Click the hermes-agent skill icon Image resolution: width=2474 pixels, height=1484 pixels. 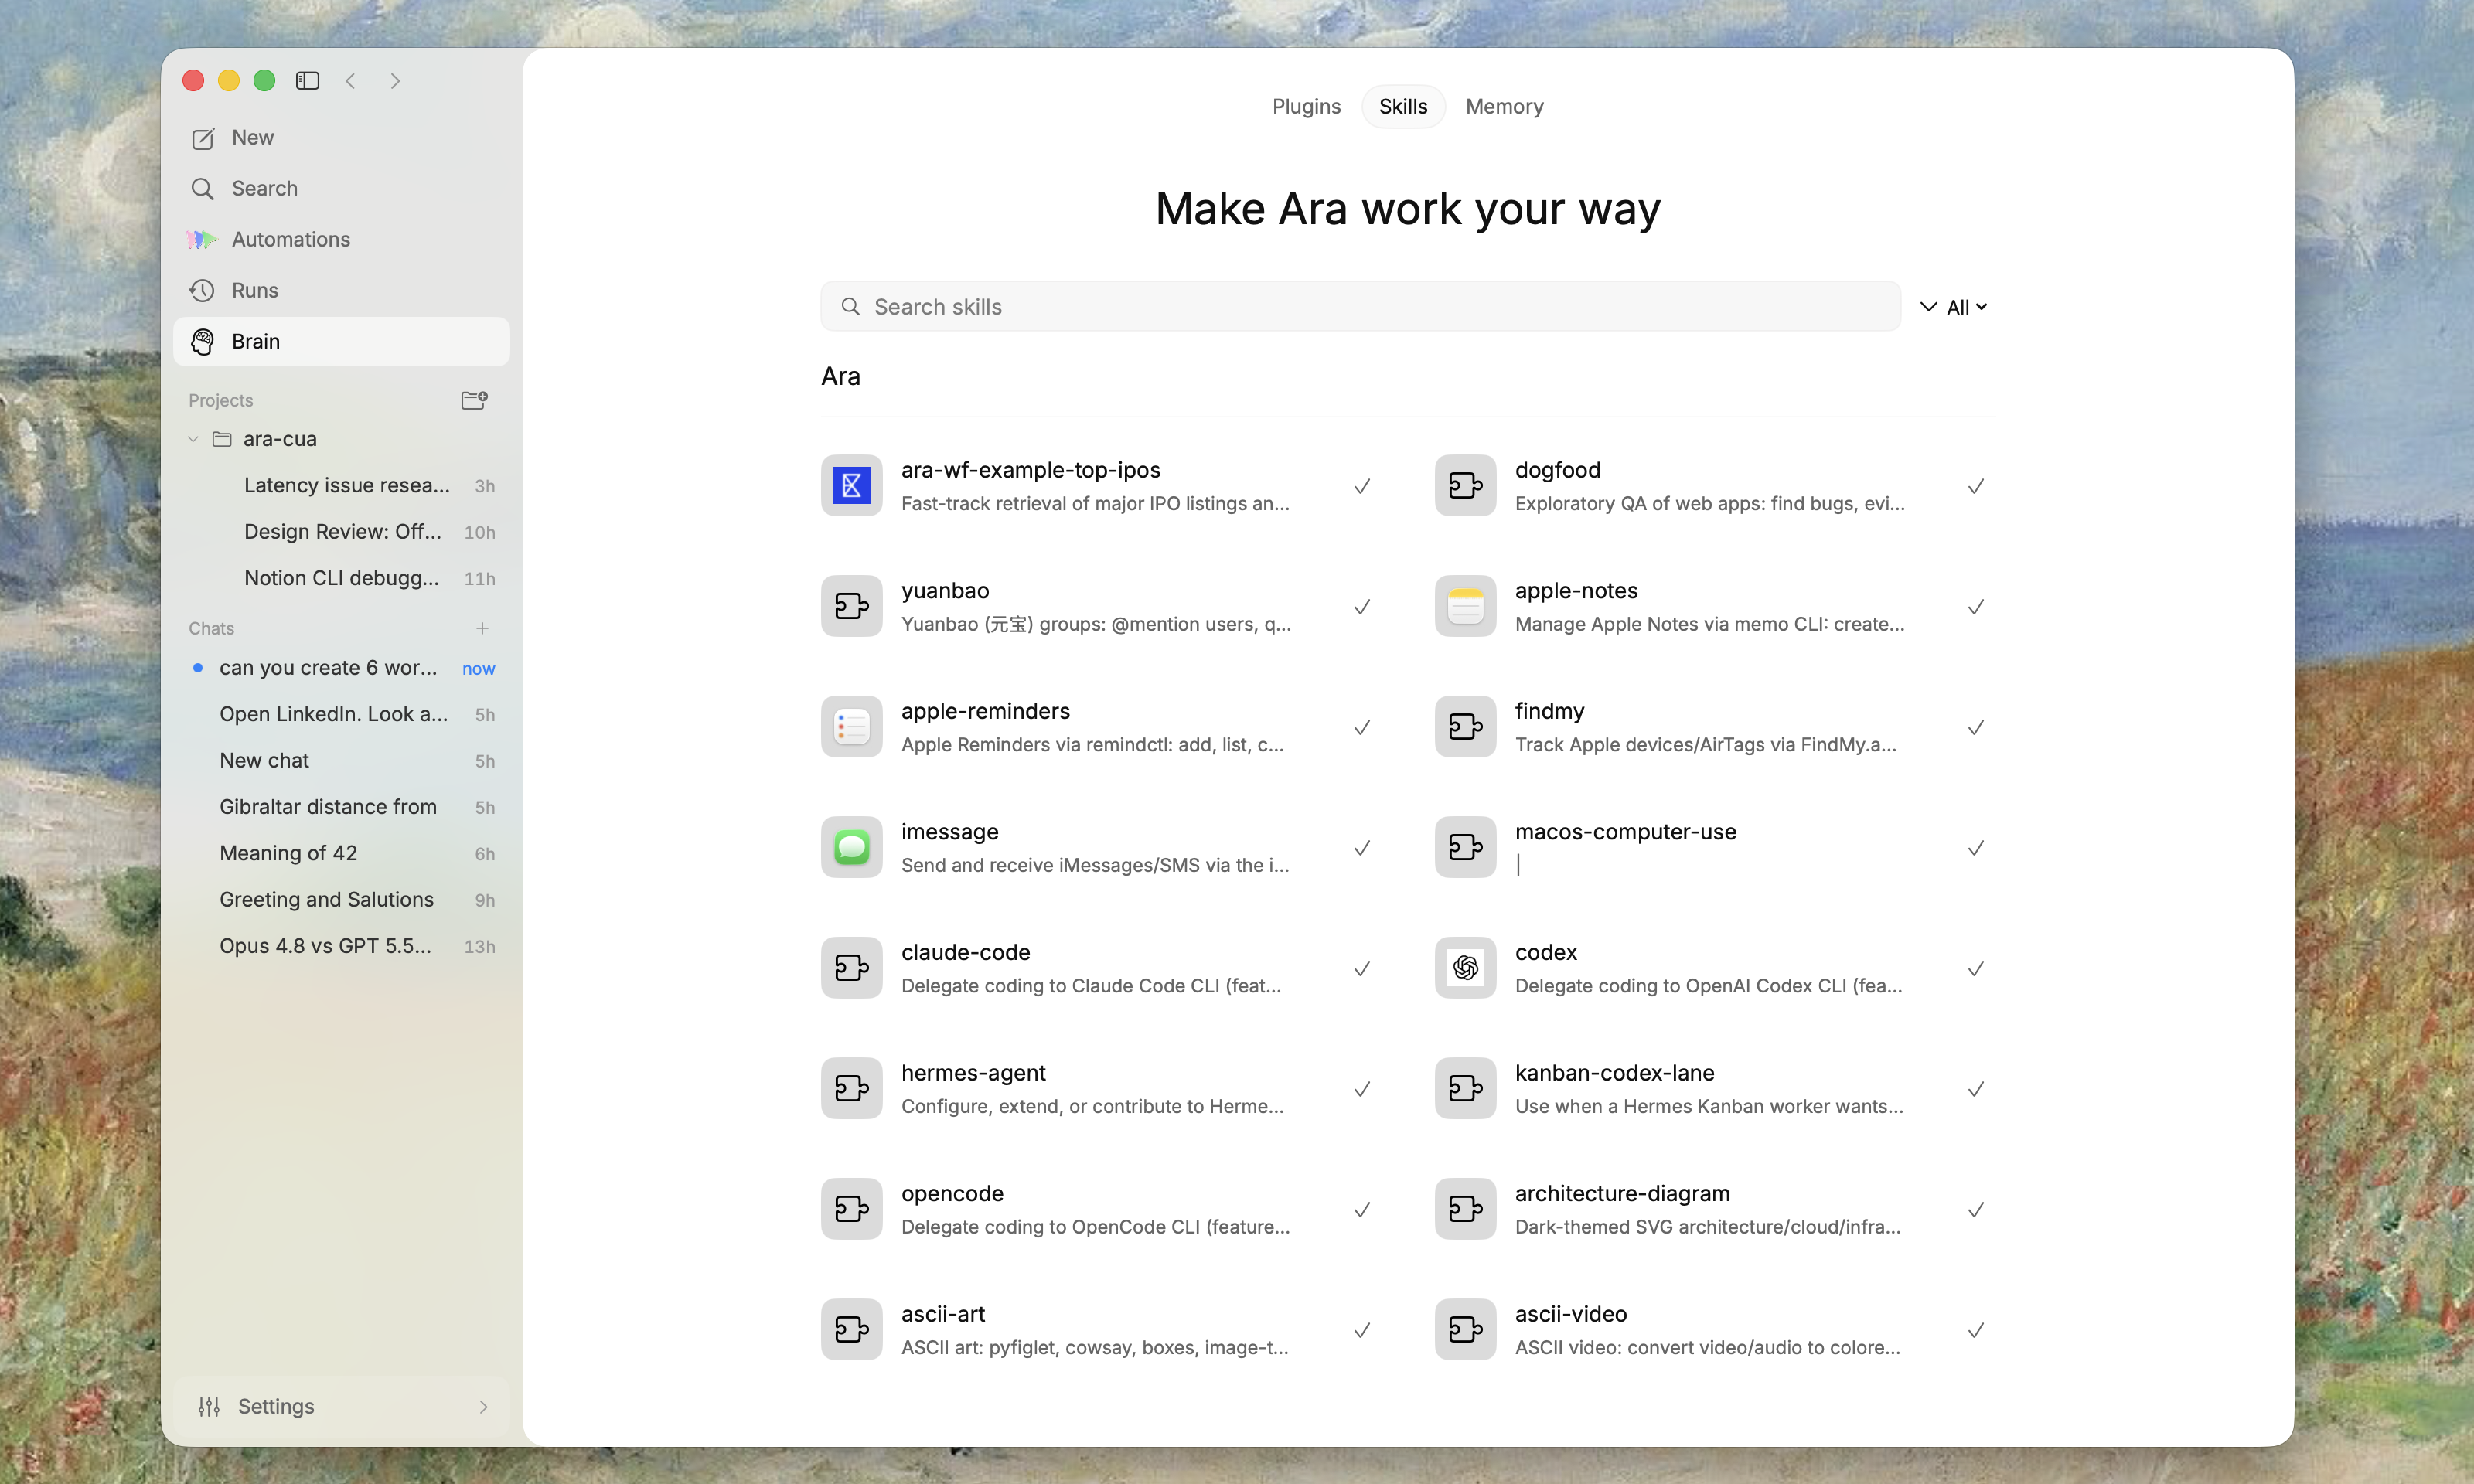pyautogui.click(x=852, y=1089)
